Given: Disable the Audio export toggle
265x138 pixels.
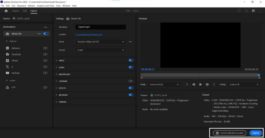Looking at the screenshot, I should (x=131, y=67).
